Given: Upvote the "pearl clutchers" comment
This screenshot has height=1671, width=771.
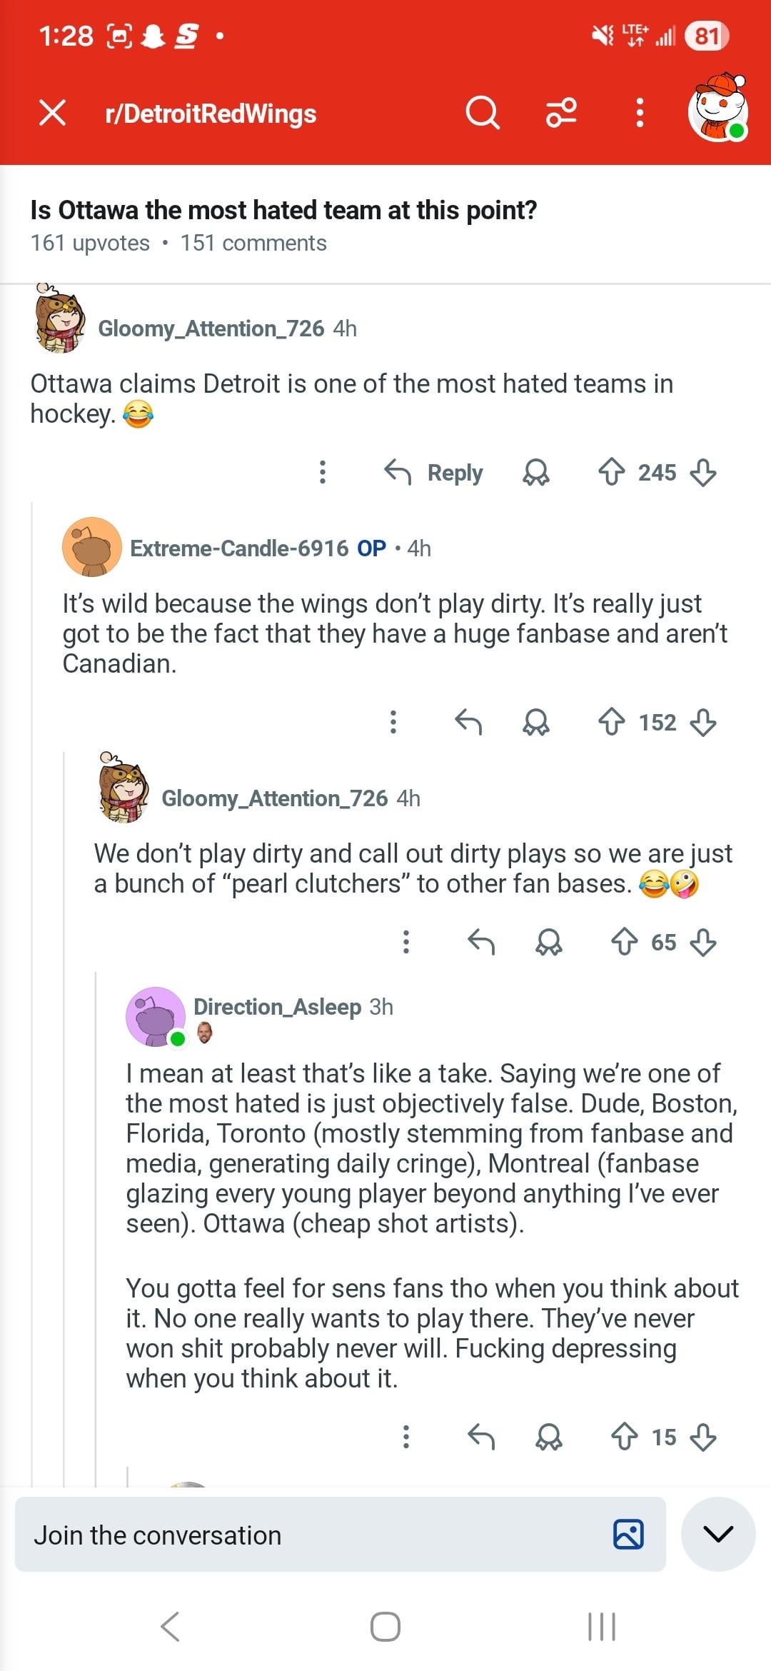Looking at the screenshot, I should [625, 942].
